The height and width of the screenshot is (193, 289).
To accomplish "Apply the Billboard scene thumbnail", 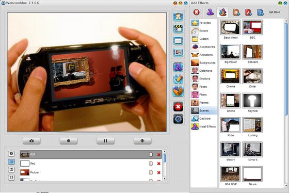I will [x=252, y=52].
